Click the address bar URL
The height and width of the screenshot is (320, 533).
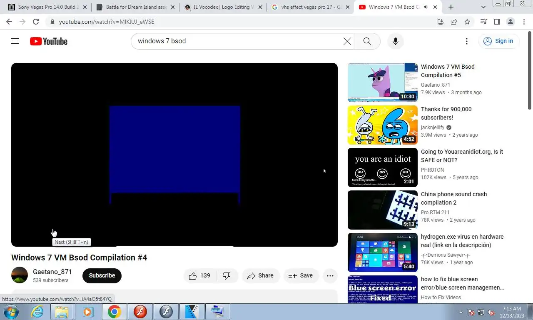(107, 22)
